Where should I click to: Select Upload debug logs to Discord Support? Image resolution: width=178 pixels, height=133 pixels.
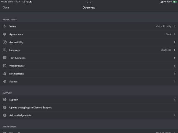(x=30, y=108)
